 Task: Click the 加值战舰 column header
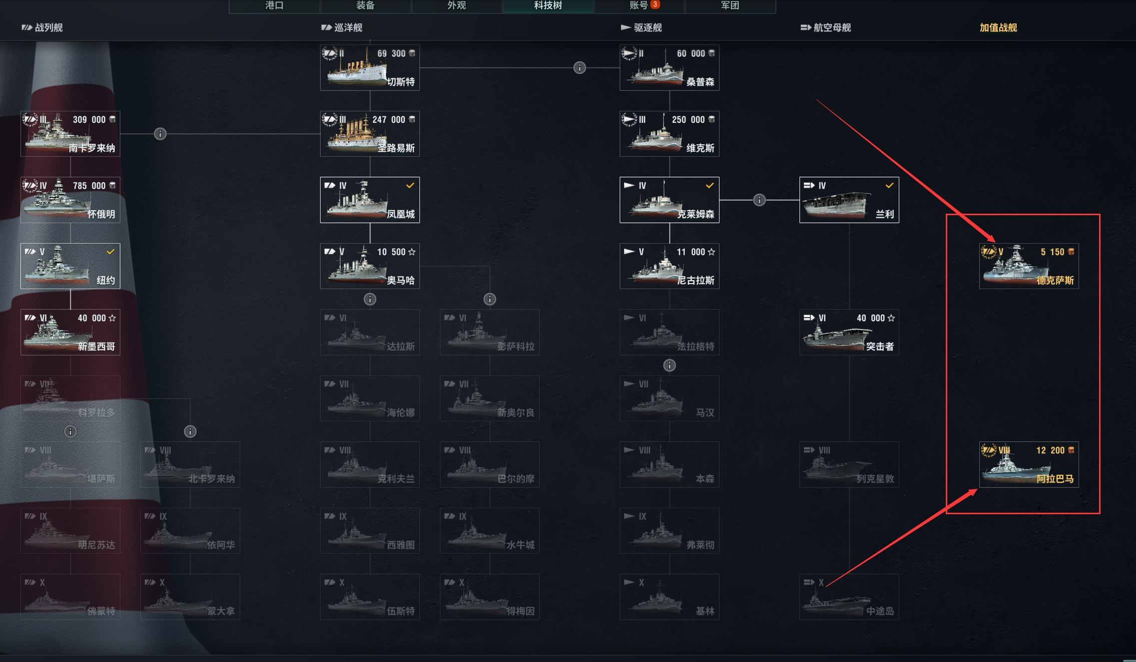[998, 28]
